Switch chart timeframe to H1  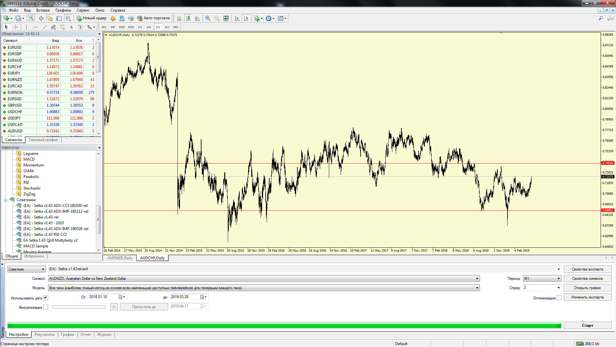click(140, 27)
